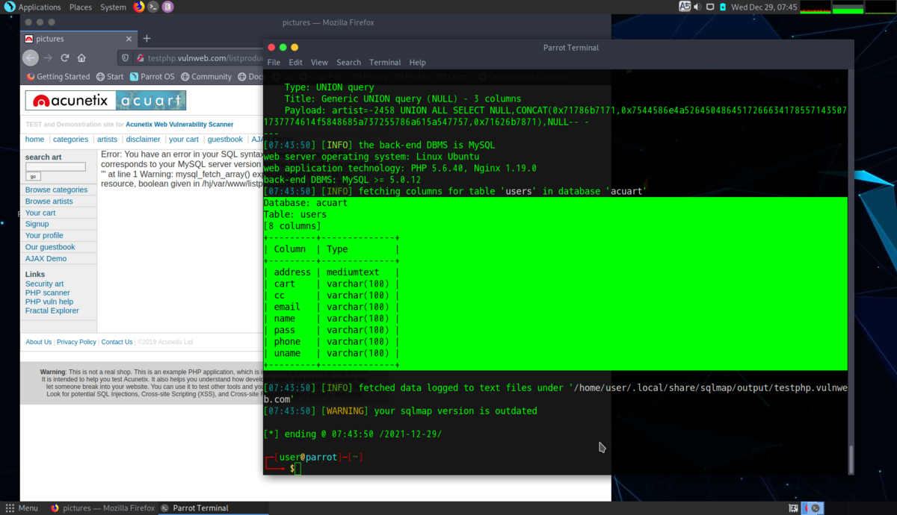Open terminal launcher icon in top panel
Screen dimensions: 897x515
point(153,7)
